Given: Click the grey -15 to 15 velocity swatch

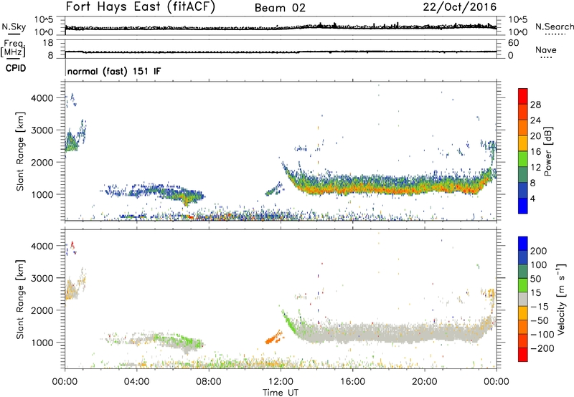Looking at the screenshot, I should tap(523, 299).
